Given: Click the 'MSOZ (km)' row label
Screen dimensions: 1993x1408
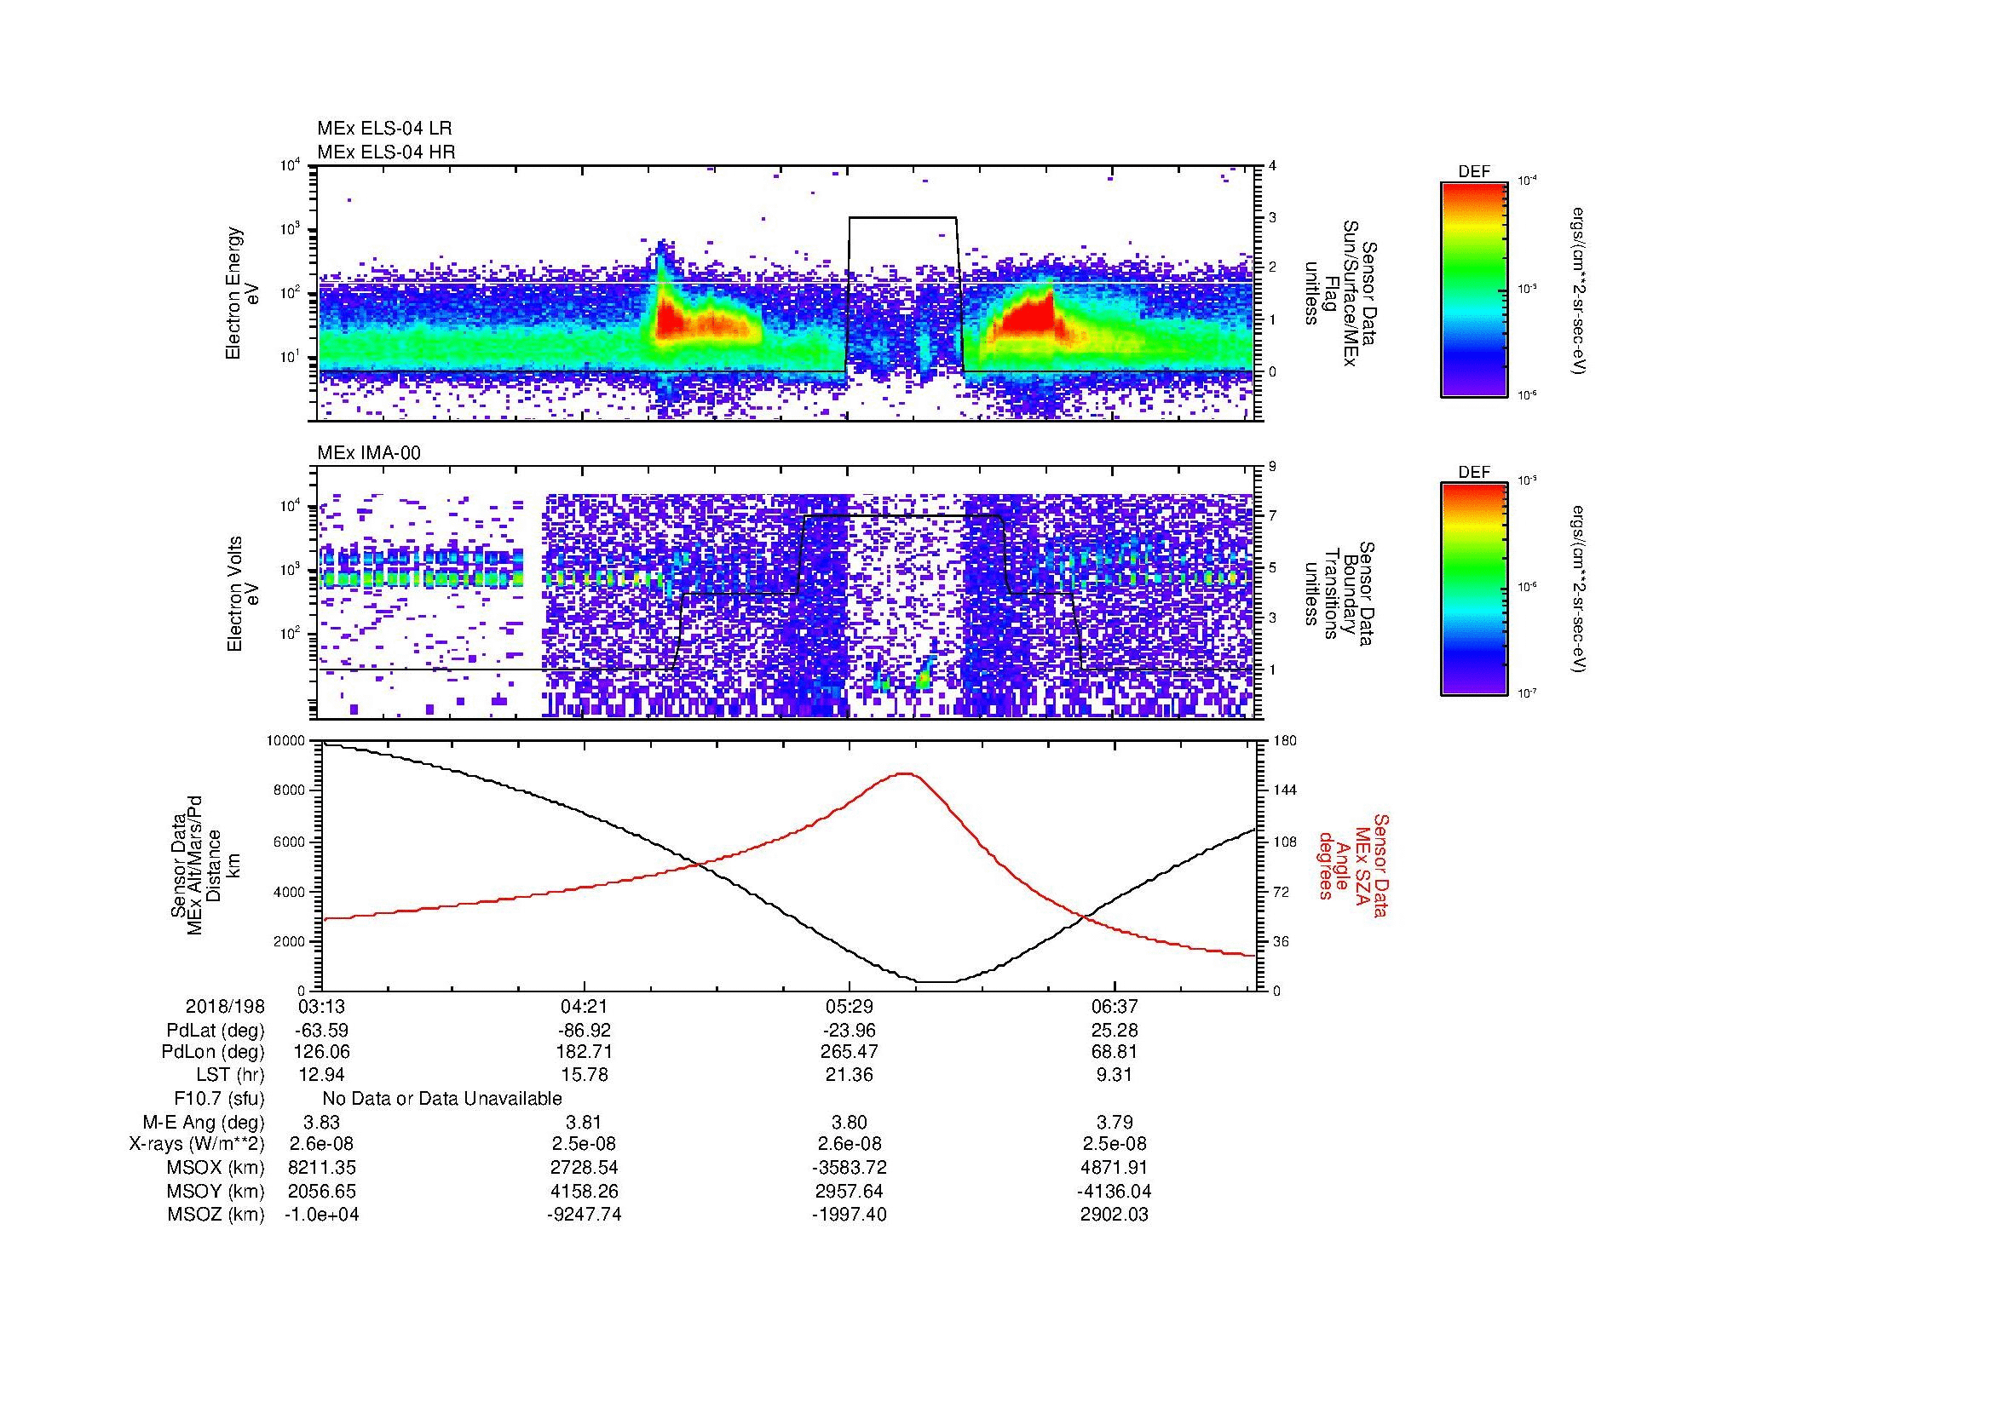Looking at the screenshot, I should (x=216, y=1215).
